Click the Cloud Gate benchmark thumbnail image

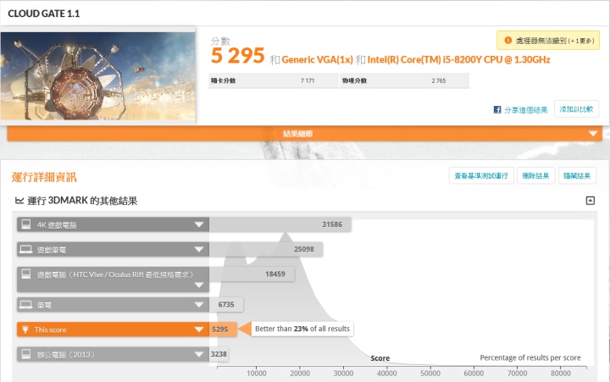tap(98, 75)
